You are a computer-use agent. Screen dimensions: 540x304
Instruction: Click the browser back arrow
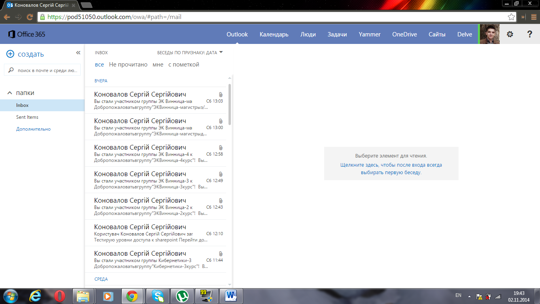7,17
